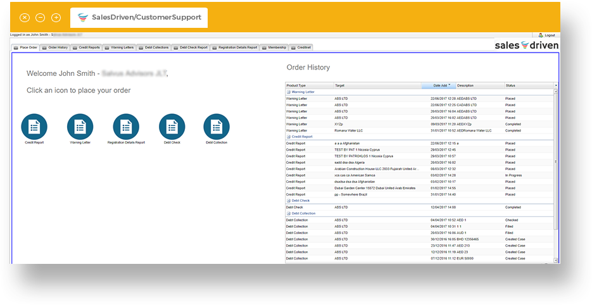592x305 pixels.
Task: Select the a a a Afghanistan credit report row
Action: pyautogui.click(x=419, y=144)
